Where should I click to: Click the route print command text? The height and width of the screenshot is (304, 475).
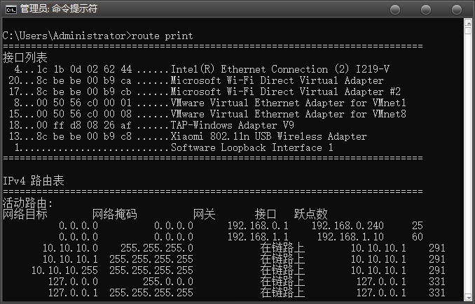click(x=162, y=36)
